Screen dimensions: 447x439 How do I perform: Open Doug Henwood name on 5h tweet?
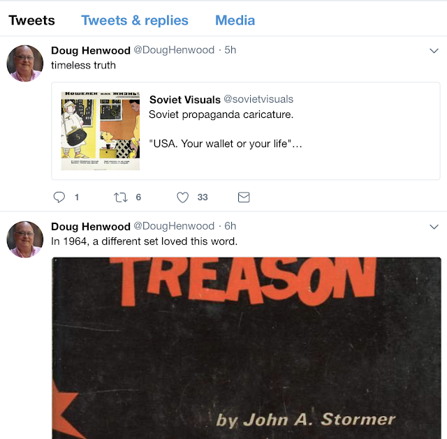[x=91, y=50]
